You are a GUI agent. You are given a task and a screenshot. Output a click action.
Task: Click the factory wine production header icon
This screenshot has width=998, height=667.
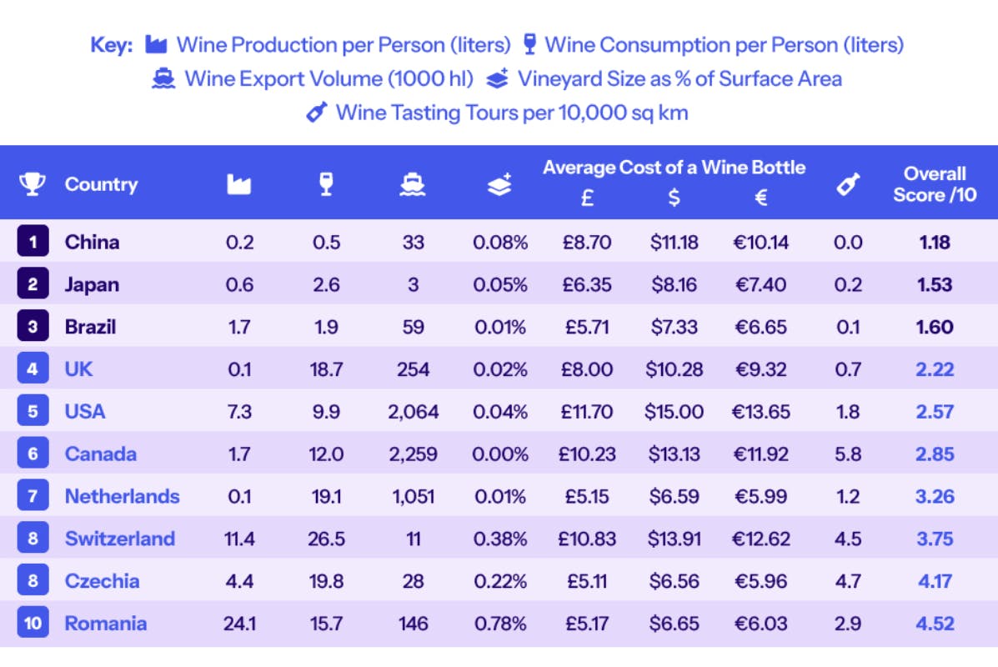(x=239, y=185)
